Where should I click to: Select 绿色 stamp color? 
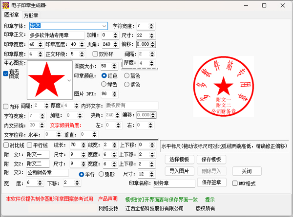(x=104, y=84)
